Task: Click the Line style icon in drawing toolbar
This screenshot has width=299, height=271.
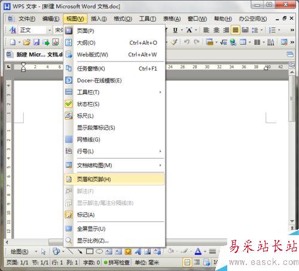Action: 212,251
